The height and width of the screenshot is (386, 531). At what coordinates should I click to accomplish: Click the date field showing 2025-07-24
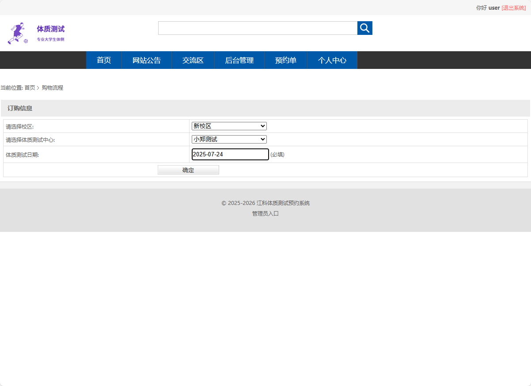pyautogui.click(x=230, y=155)
